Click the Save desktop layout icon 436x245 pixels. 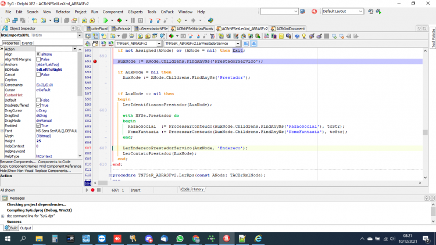click(x=371, y=12)
